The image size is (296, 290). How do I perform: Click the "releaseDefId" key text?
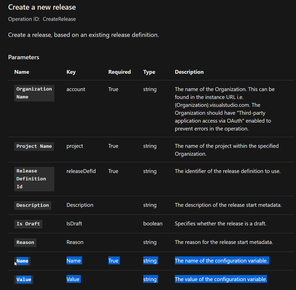[x=81, y=171]
